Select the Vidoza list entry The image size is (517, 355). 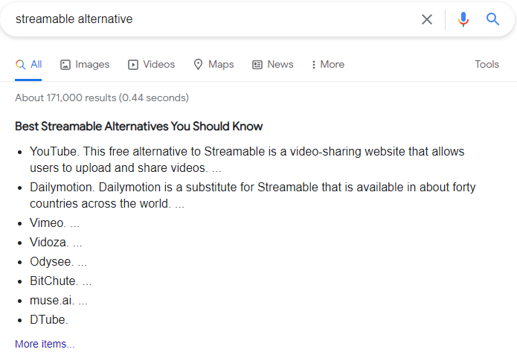[56, 243]
